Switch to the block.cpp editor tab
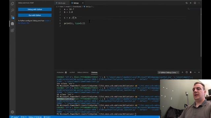This screenshot has height=118, width=211. [x=62, y=3]
